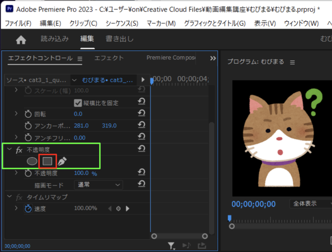Disable keyframing on 速度 via its stopwatch

[x=28, y=209]
